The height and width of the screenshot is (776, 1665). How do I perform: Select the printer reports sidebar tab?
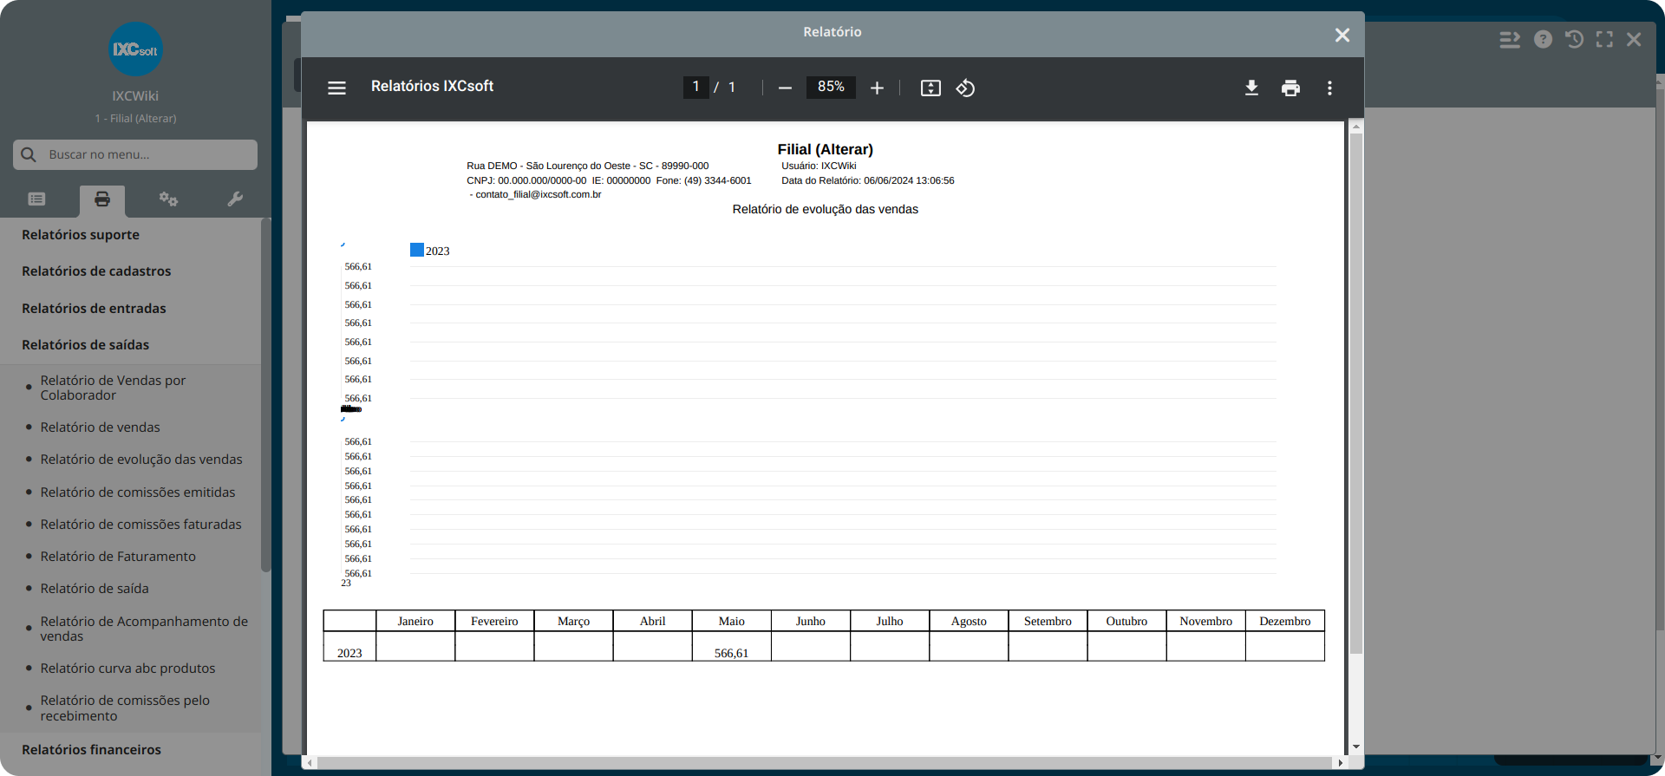pos(102,199)
